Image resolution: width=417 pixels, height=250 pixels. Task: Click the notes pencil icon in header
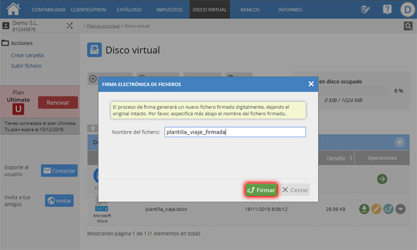click(365, 10)
